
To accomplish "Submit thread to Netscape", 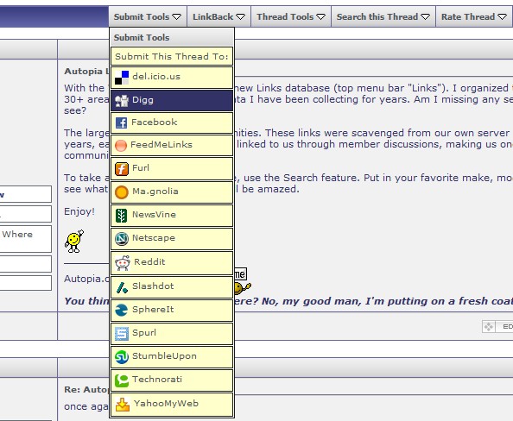I will (172, 239).
